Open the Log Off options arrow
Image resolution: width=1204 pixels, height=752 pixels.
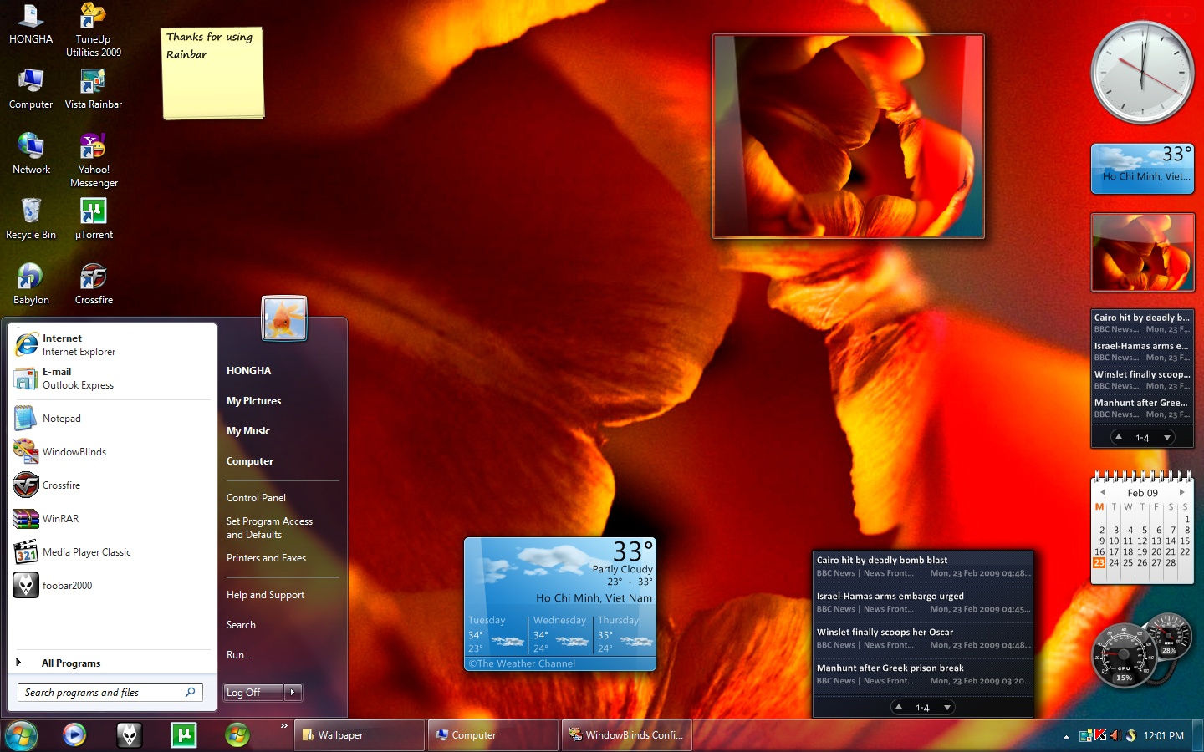click(293, 692)
